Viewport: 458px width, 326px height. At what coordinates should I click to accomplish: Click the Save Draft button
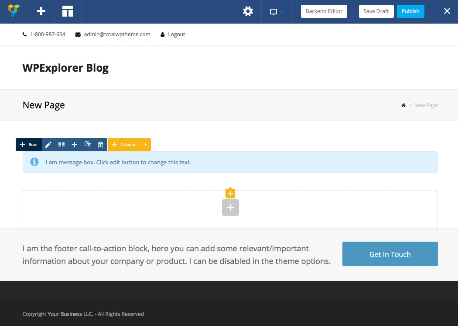point(376,11)
